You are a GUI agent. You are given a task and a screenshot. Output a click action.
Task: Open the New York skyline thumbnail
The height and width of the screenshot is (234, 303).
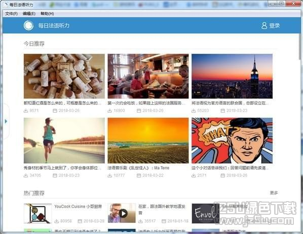point(232,76)
